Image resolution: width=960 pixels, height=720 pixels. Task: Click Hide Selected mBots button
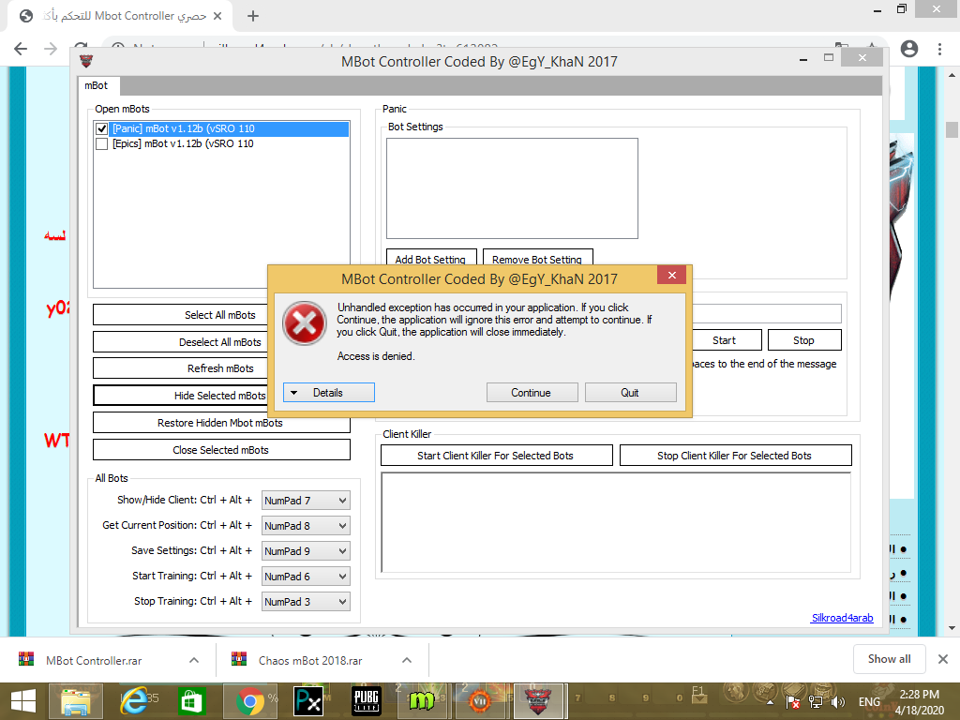coord(181,395)
